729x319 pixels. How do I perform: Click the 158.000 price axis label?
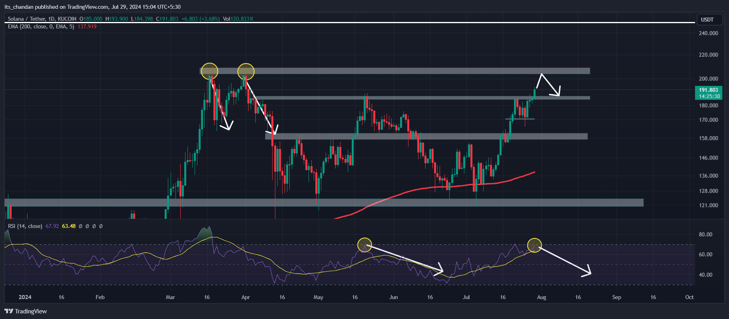(x=708, y=138)
